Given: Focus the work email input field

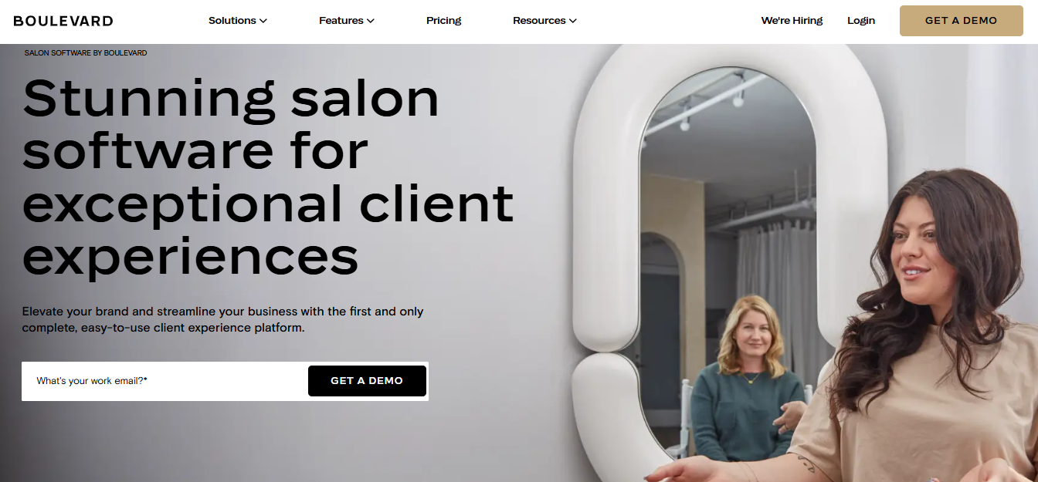Looking at the screenshot, I should 164,381.
